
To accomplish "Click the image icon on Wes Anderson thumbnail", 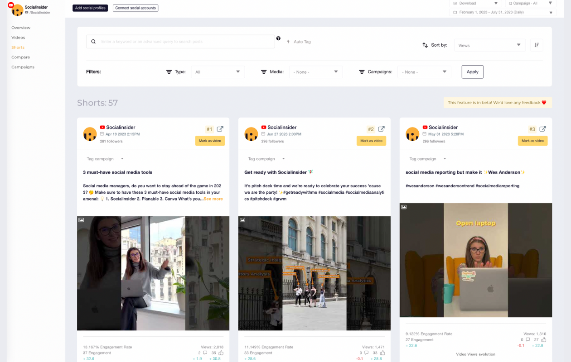I will coord(404,207).
